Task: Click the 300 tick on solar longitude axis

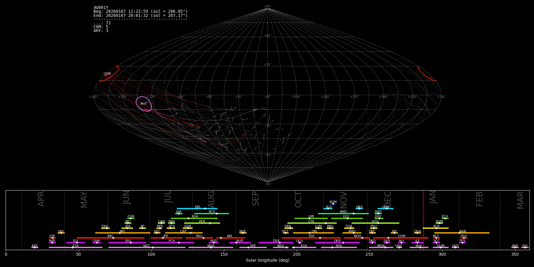Action: (442, 254)
